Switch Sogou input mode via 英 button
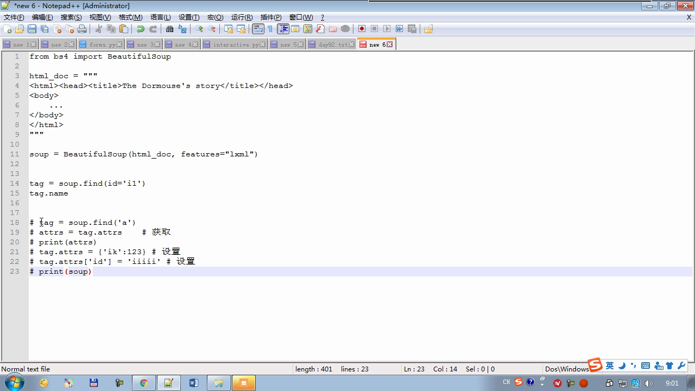The image size is (695, 391). click(610, 366)
